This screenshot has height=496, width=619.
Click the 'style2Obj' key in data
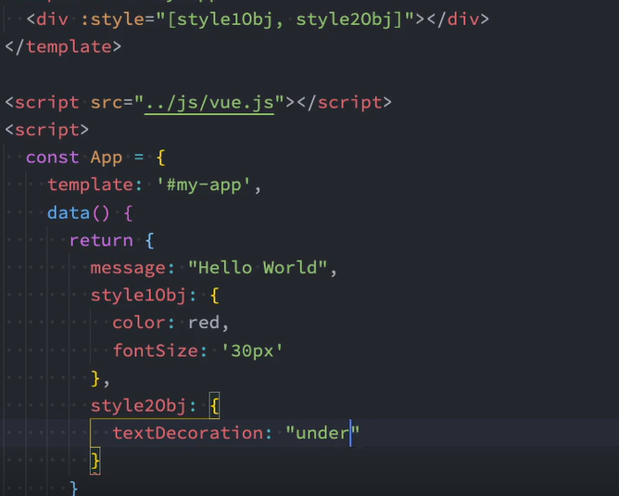coord(138,405)
